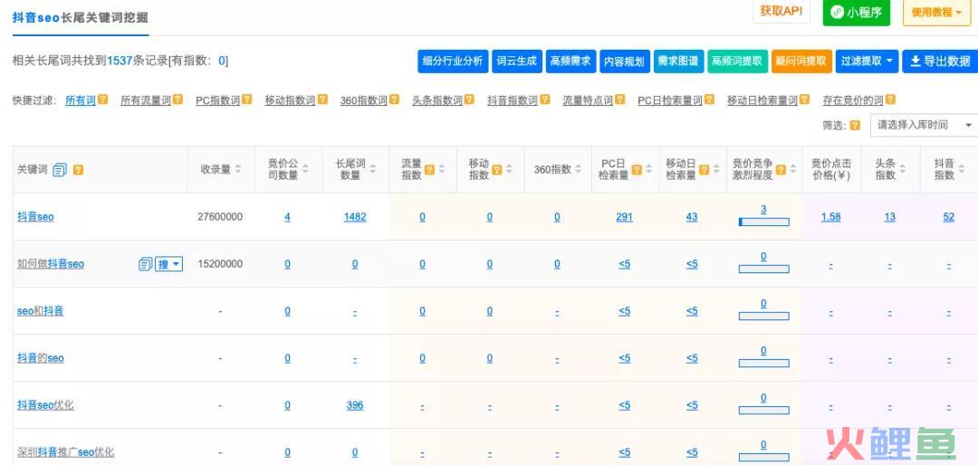Sort by 竞价公司数量 column arrows
The height and width of the screenshot is (465, 978).
[x=306, y=169]
